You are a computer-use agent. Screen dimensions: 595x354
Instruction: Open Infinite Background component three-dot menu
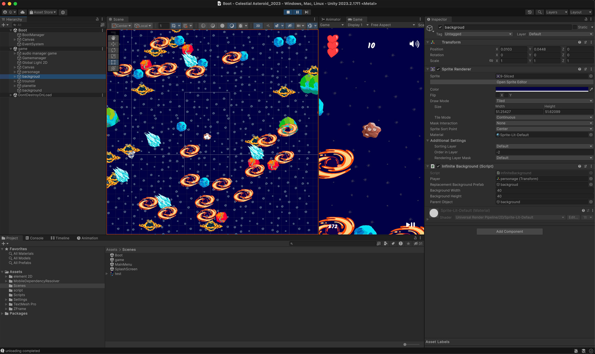pos(591,166)
